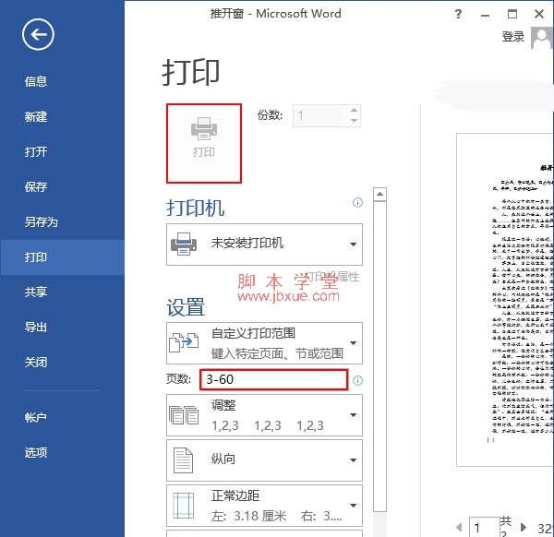
Task: Select 打开 in the sidebar
Action: click(x=36, y=152)
